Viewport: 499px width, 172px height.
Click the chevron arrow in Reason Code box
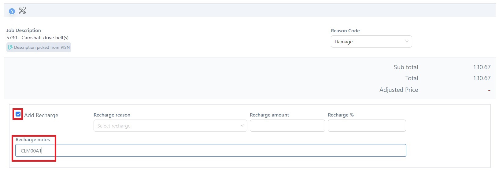point(407,42)
